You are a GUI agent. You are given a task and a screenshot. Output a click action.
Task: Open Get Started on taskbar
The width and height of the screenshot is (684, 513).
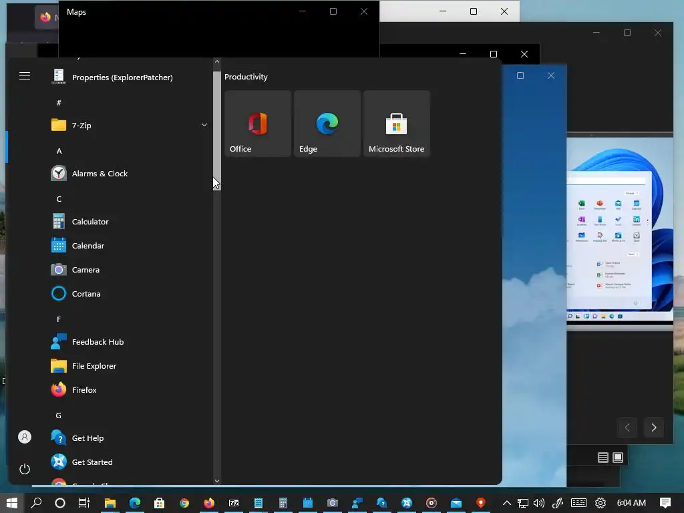[x=407, y=503]
